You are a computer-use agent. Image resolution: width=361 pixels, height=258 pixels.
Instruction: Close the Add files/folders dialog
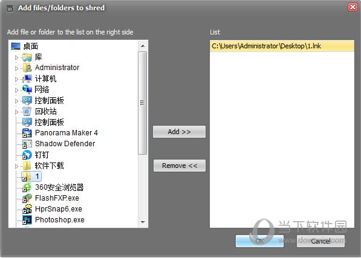click(353, 7)
